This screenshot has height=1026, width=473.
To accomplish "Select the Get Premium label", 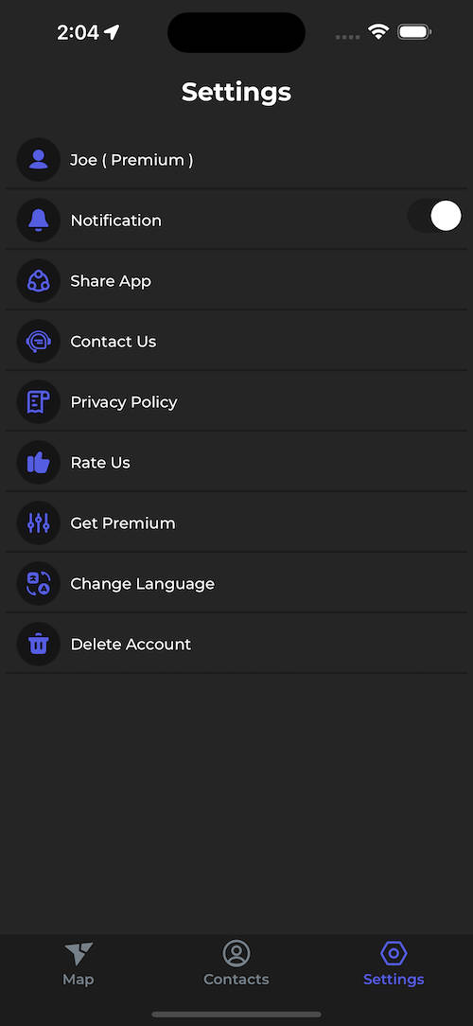I will coord(123,522).
